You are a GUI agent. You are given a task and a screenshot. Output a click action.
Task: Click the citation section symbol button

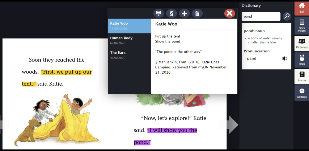[x=171, y=13]
